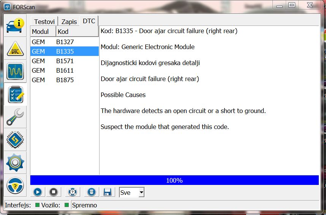The image size is (326, 215).
Task: Open the oscilloscope dashboard section
Action: [15, 72]
